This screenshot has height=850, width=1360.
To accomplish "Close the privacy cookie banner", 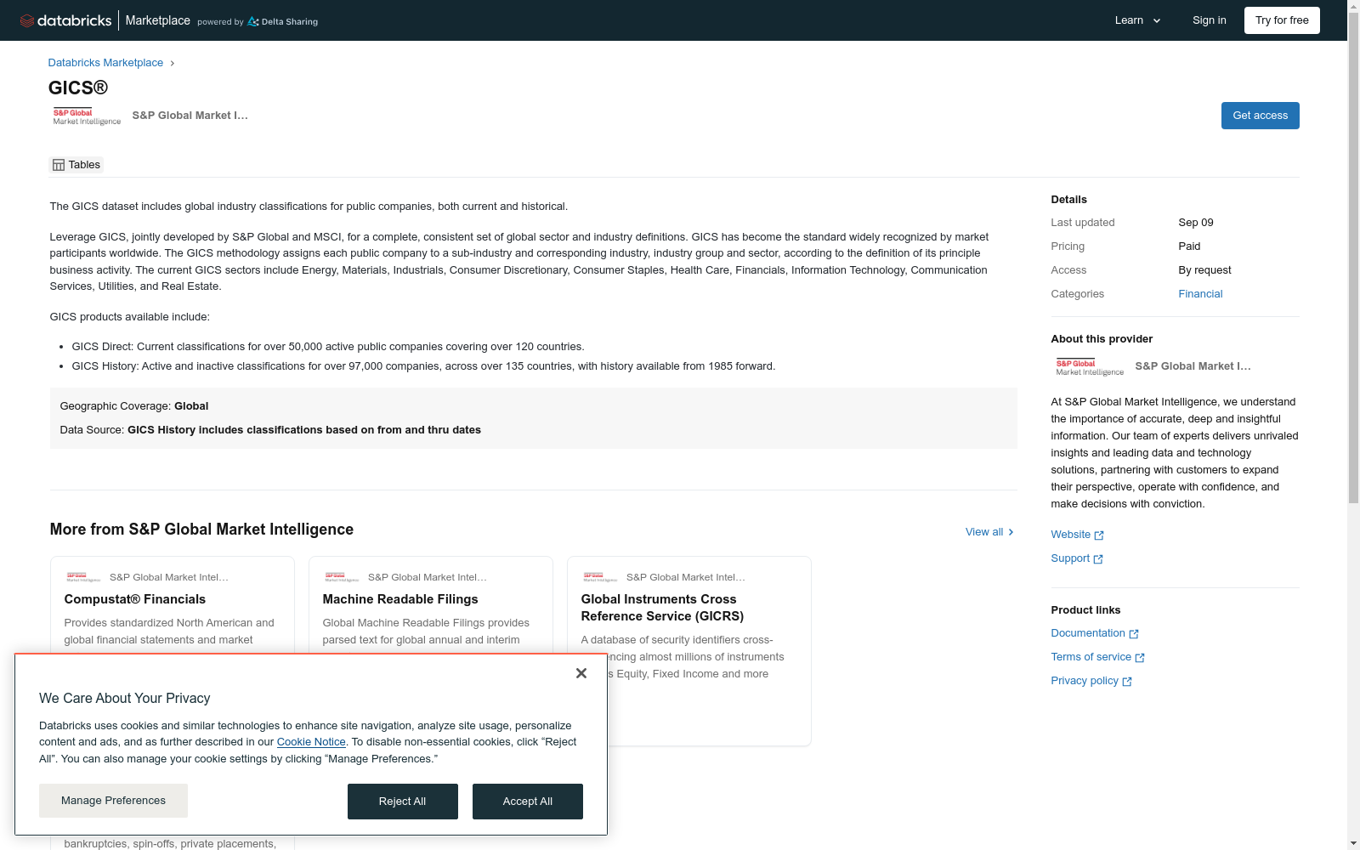I will (581, 673).
